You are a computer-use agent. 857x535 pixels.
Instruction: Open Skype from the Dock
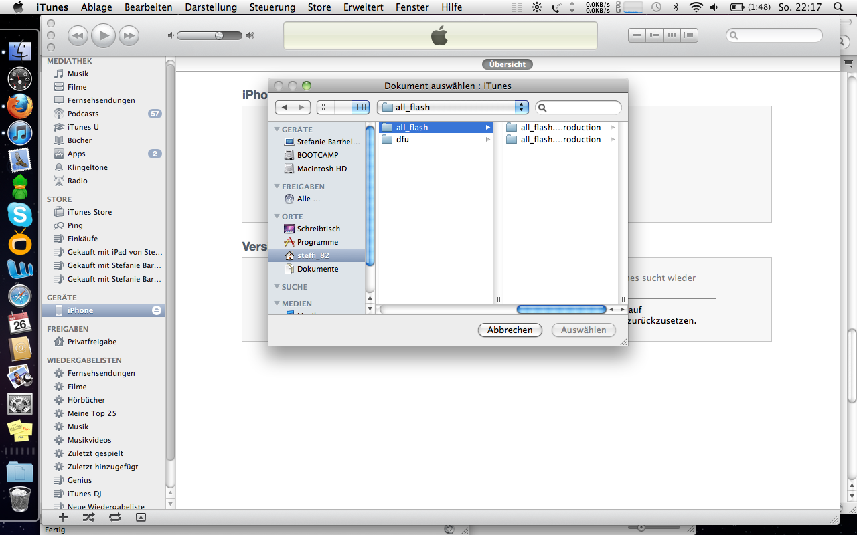pos(20,215)
